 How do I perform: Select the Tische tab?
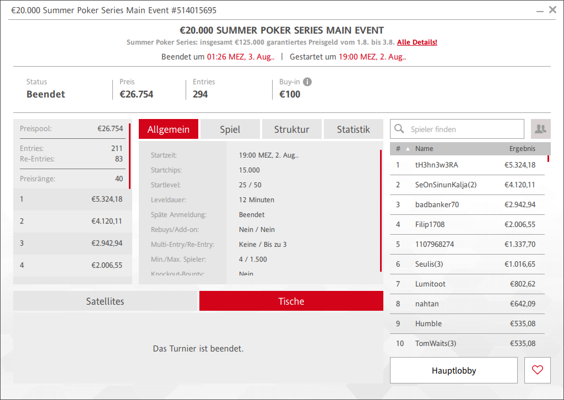point(291,301)
